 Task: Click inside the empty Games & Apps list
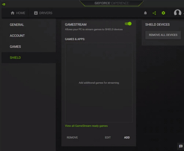tap(99, 83)
